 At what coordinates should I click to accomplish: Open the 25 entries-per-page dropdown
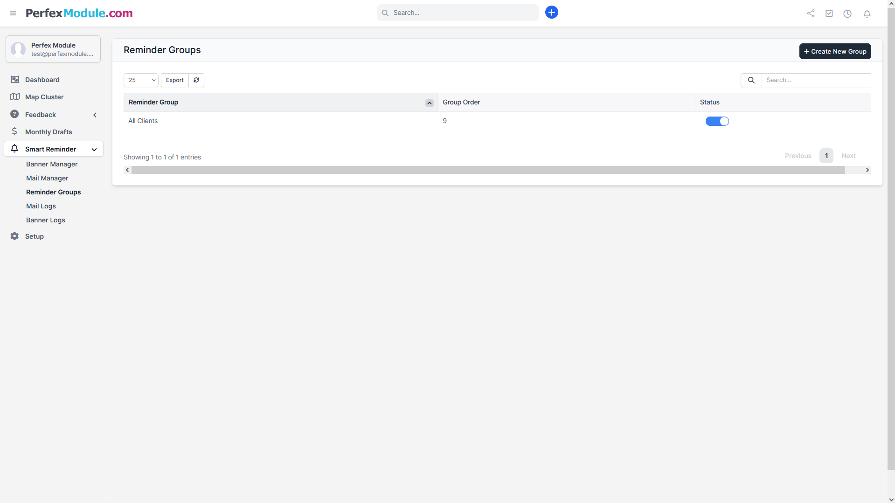[x=141, y=80]
